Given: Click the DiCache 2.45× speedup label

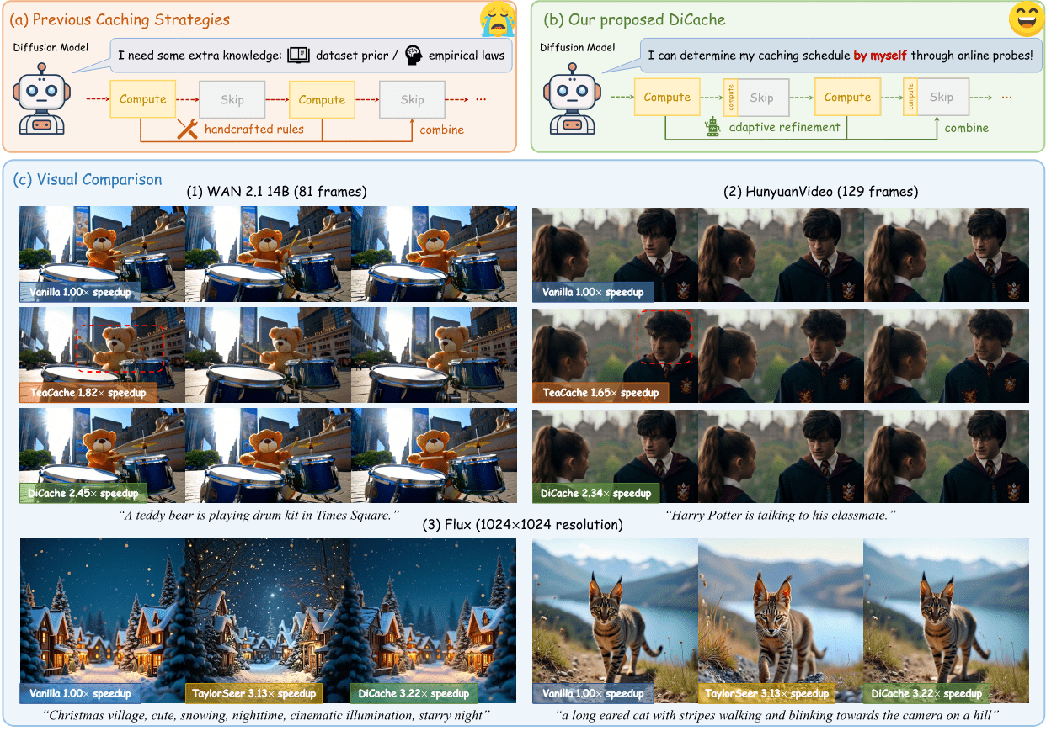Looking at the screenshot, I should pos(83,493).
